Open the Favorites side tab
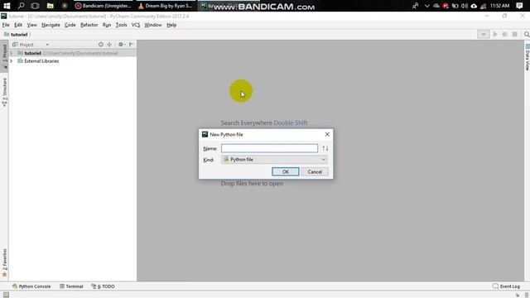This screenshot has width=530, height=298. [4, 263]
